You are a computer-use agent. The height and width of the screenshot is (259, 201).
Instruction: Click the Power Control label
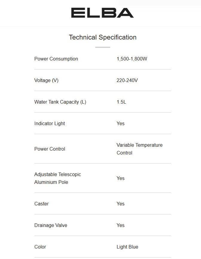(50, 149)
